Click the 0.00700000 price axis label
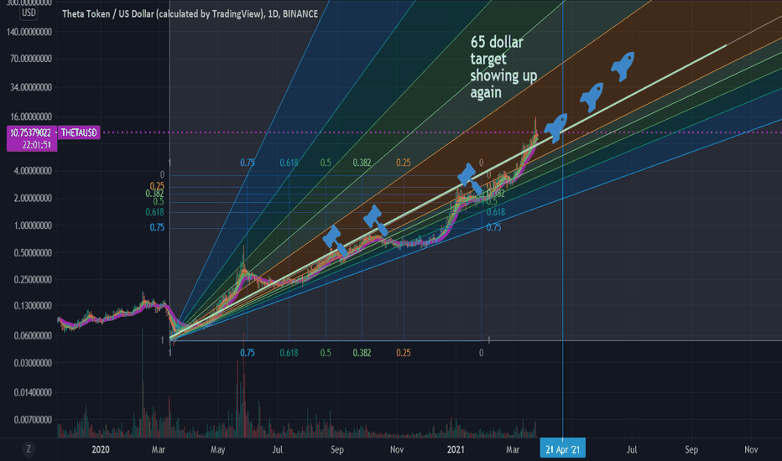 coord(33,420)
